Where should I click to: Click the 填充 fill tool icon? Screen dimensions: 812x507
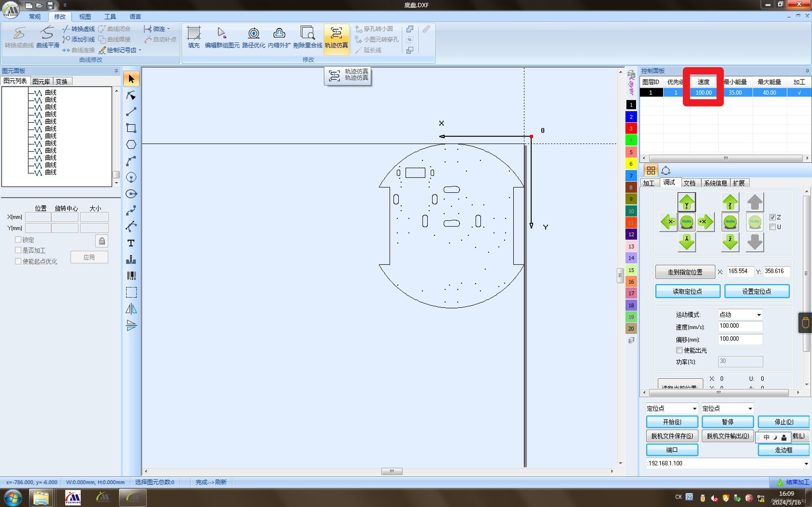[x=194, y=37]
